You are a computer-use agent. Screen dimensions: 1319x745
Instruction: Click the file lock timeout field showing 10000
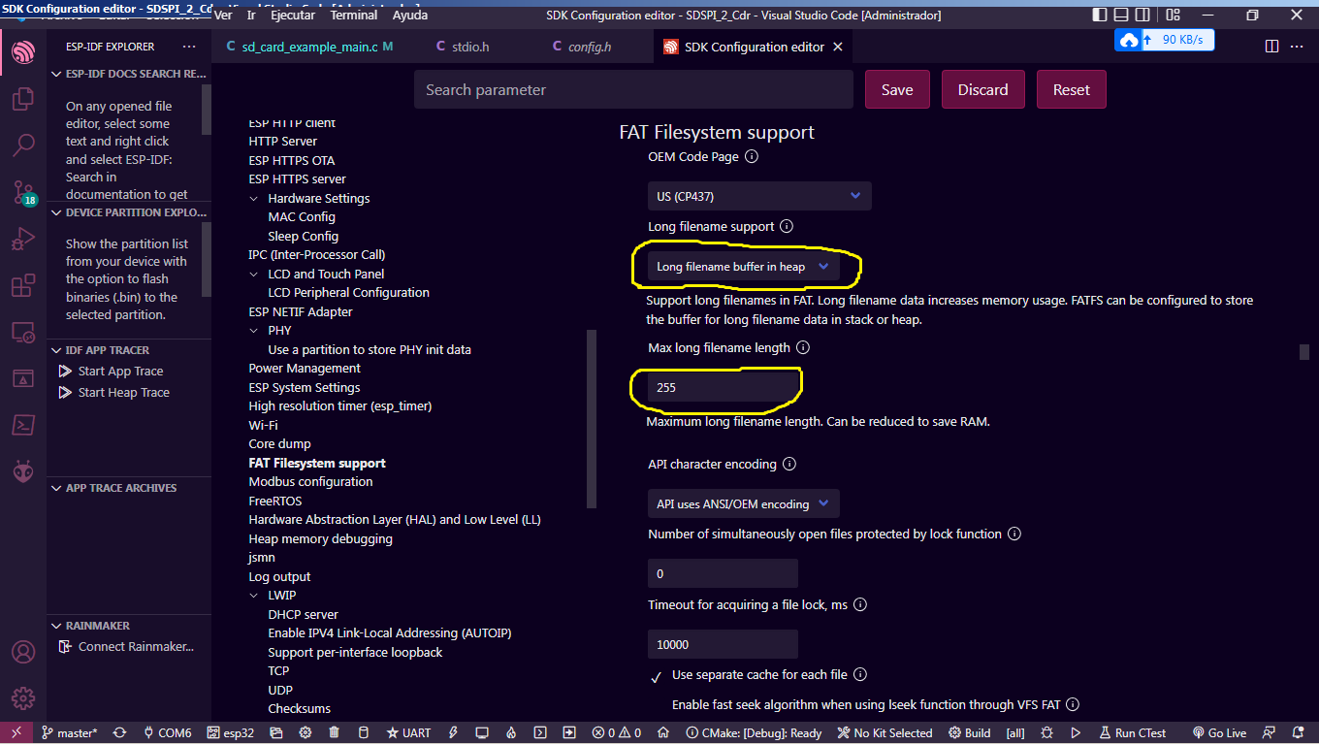[723, 644]
